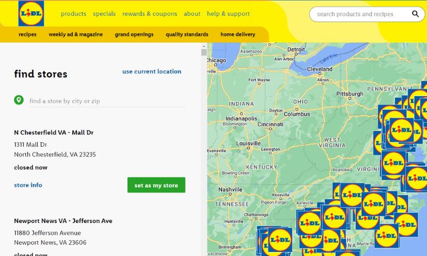Click address 11880 Jefferson Avenue

pyautogui.click(x=47, y=233)
